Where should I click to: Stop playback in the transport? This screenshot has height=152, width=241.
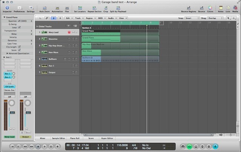pyautogui.click(x=38, y=146)
